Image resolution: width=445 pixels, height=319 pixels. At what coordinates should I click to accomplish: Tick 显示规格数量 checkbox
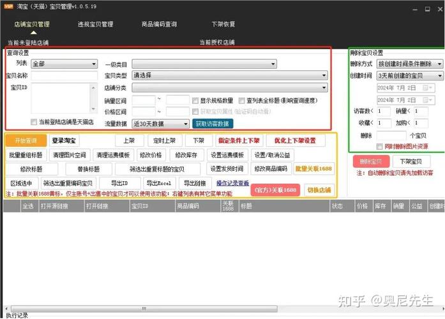coord(195,101)
